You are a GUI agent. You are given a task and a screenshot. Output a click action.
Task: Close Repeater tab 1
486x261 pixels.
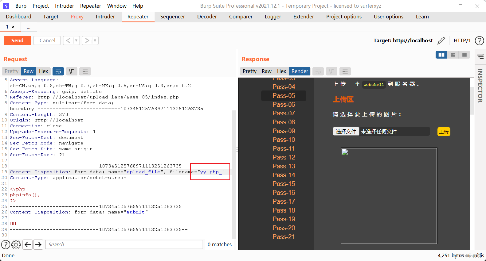tap(13, 27)
